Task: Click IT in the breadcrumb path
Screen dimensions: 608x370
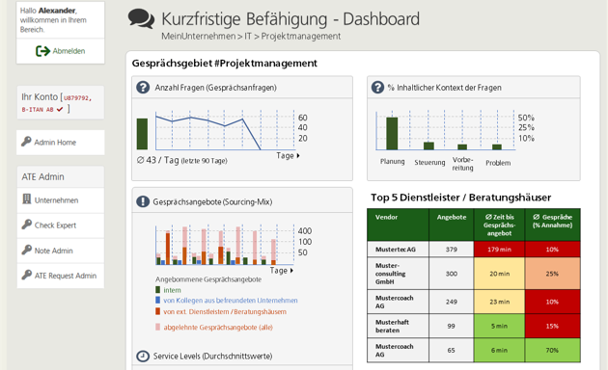Action: tap(248, 37)
